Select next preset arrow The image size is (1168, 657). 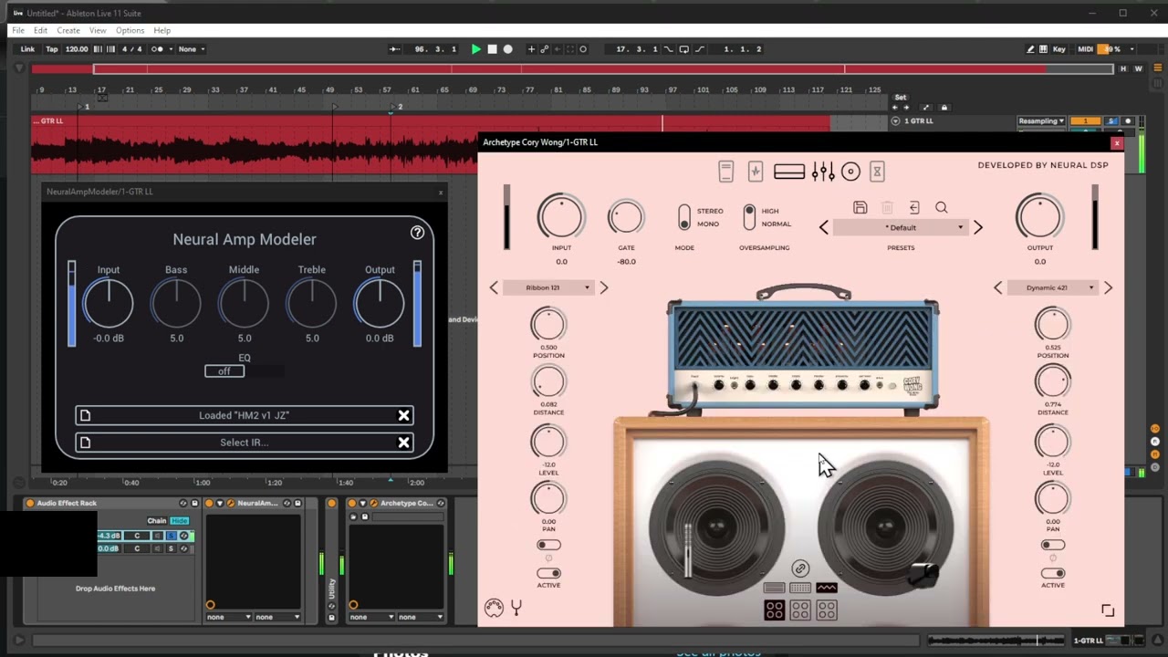978,227
